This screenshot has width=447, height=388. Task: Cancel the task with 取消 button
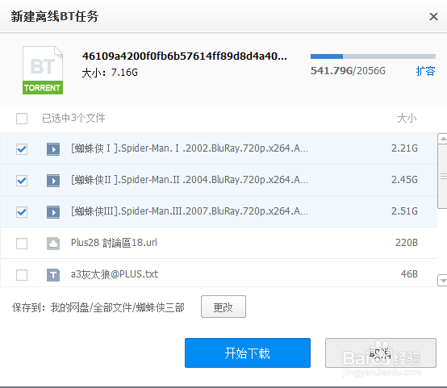[381, 353]
